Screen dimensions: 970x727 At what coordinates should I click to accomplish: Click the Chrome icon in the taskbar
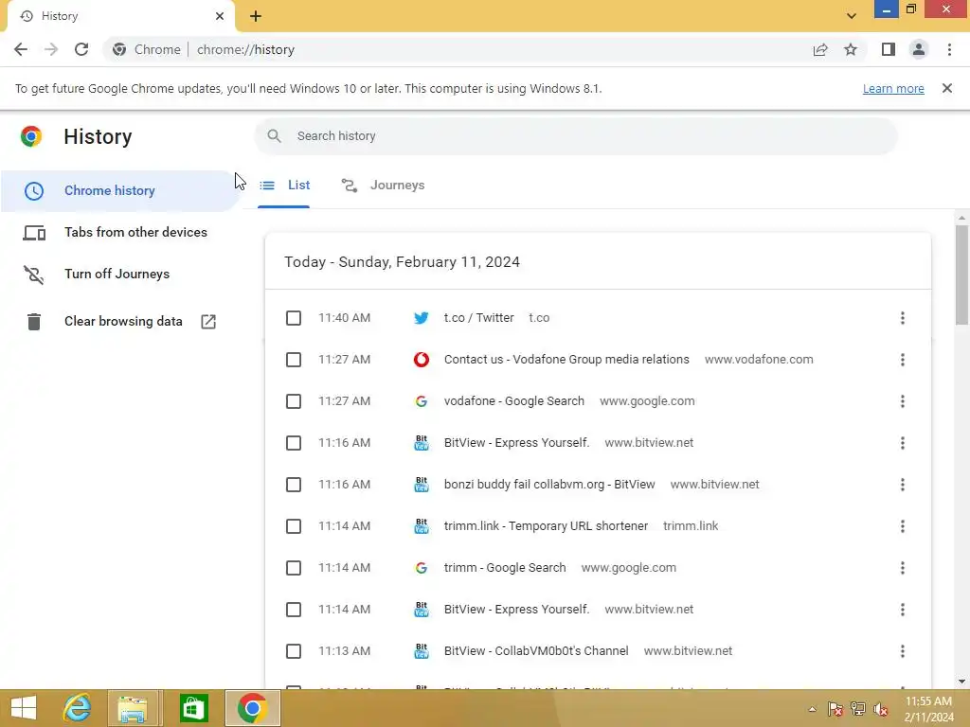click(252, 708)
